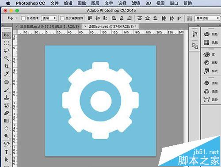Open the 图层 auto-select dropdown
Screen dimensions: 221x167
pos(49,18)
